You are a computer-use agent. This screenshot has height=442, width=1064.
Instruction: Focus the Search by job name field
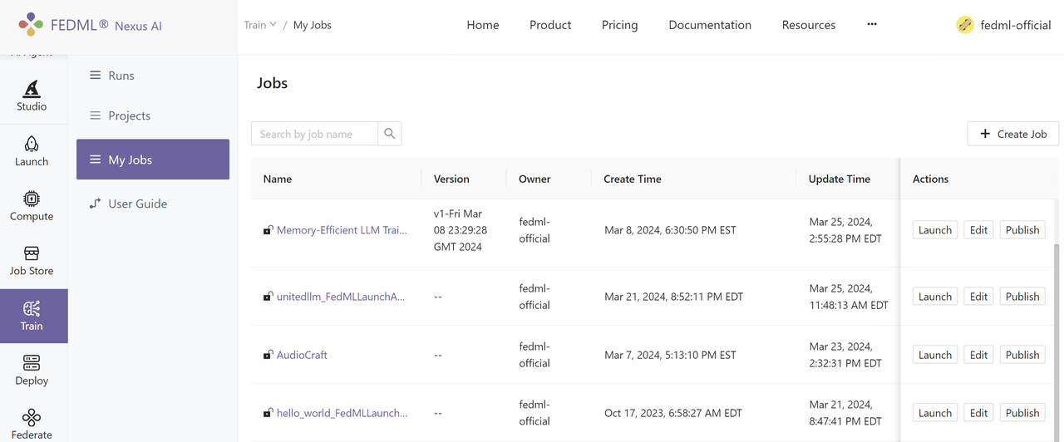click(314, 134)
